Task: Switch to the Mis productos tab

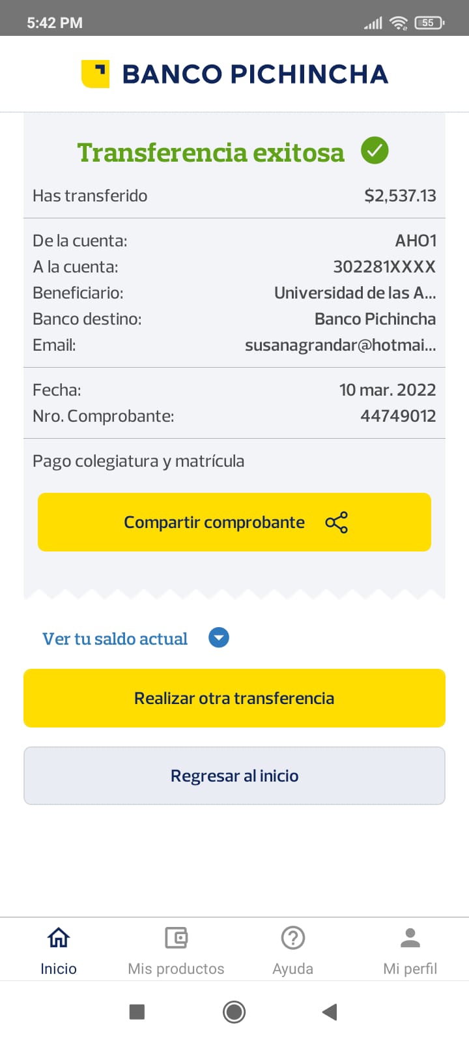Action: click(x=176, y=969)
